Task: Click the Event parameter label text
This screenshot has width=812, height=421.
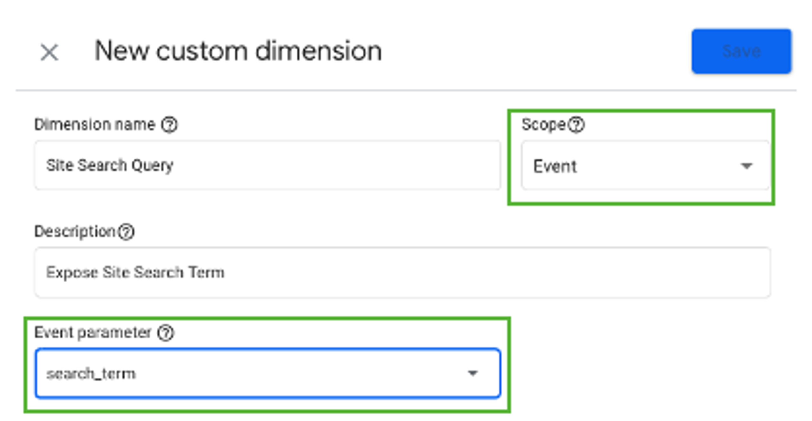Action: [93, 333]
